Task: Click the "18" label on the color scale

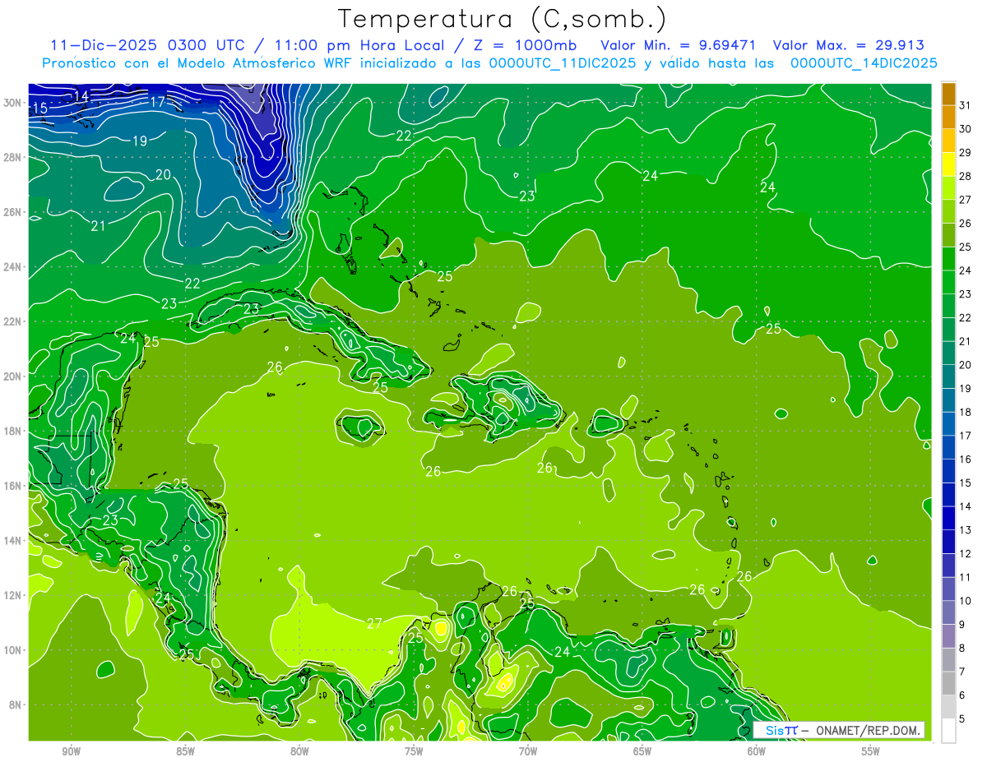Action: point(965,412)
